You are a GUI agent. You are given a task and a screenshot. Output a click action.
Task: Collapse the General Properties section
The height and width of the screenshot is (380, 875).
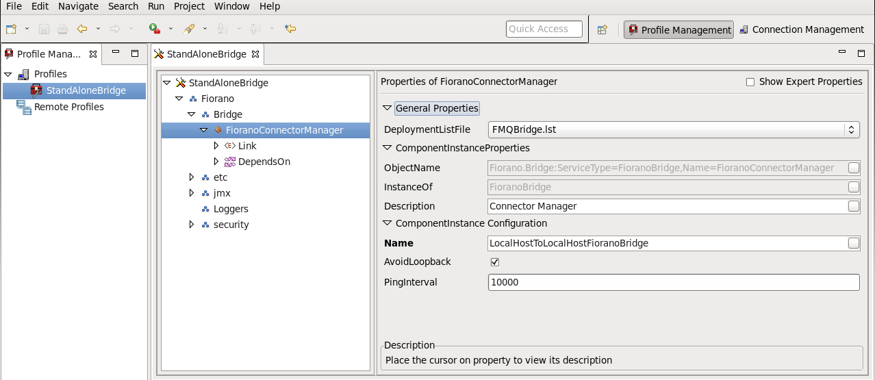[388, 108]
